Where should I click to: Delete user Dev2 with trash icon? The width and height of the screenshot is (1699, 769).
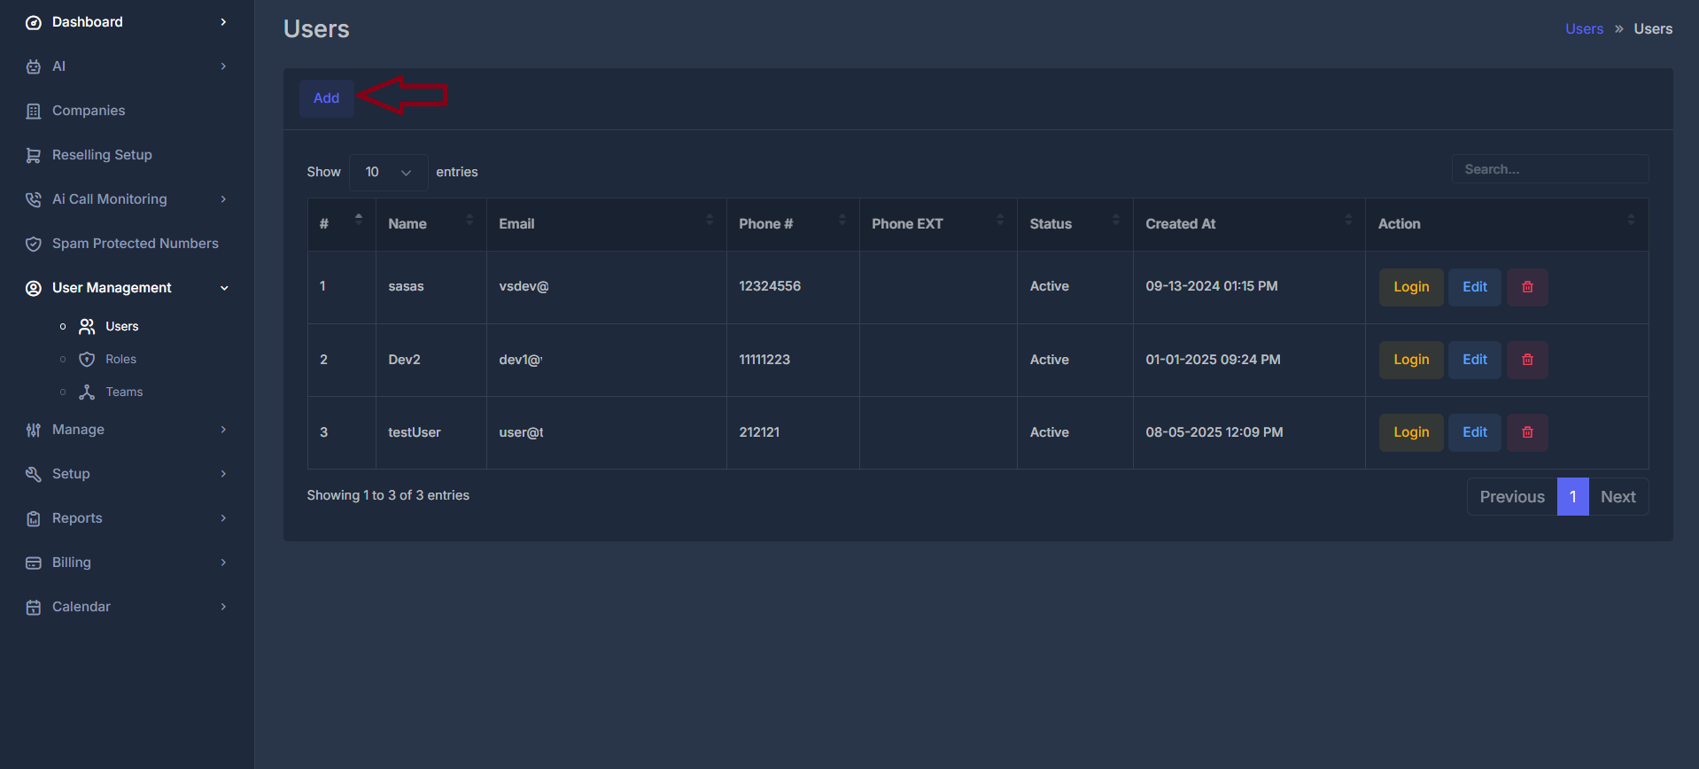point(1527,360)
